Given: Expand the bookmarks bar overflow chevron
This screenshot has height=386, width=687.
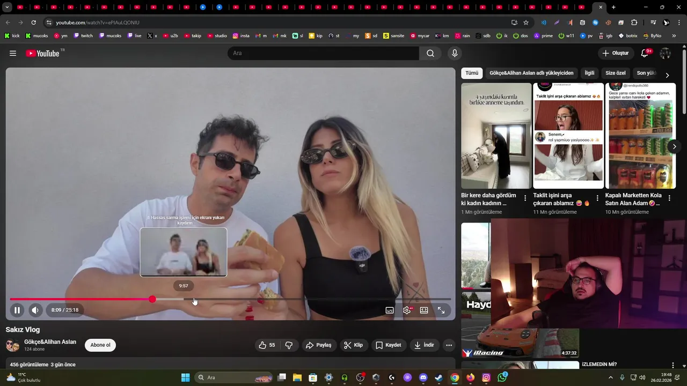Looking at the screenshot, I should click(x=674, y=36).
